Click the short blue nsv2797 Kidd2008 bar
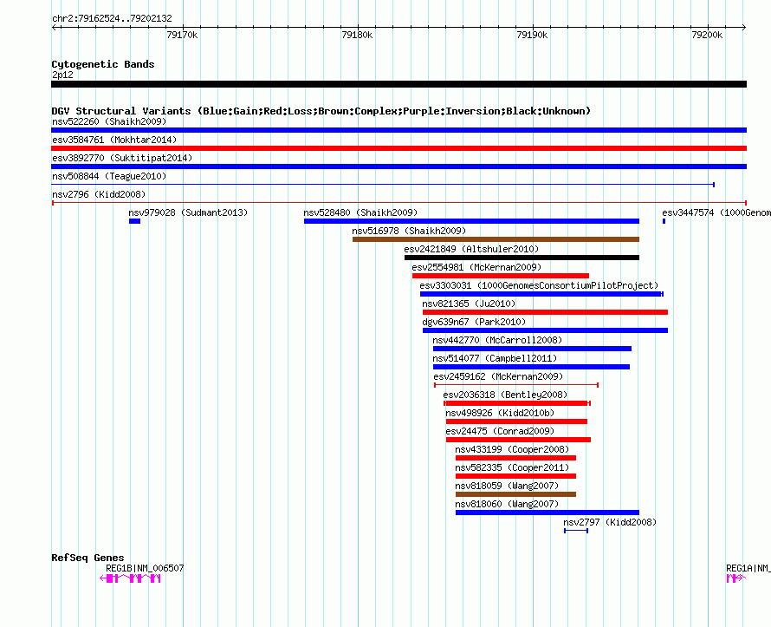The image size is (771, 627). (576, 531)
